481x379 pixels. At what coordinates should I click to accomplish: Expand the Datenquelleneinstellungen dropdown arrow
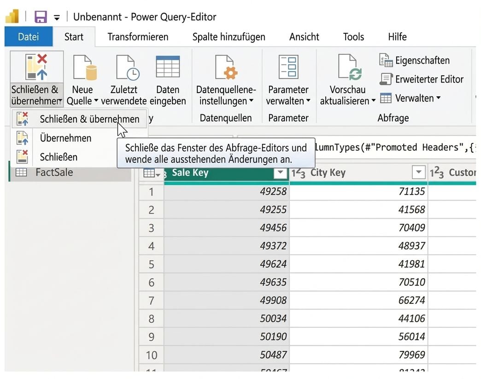[x=251, y=101]
